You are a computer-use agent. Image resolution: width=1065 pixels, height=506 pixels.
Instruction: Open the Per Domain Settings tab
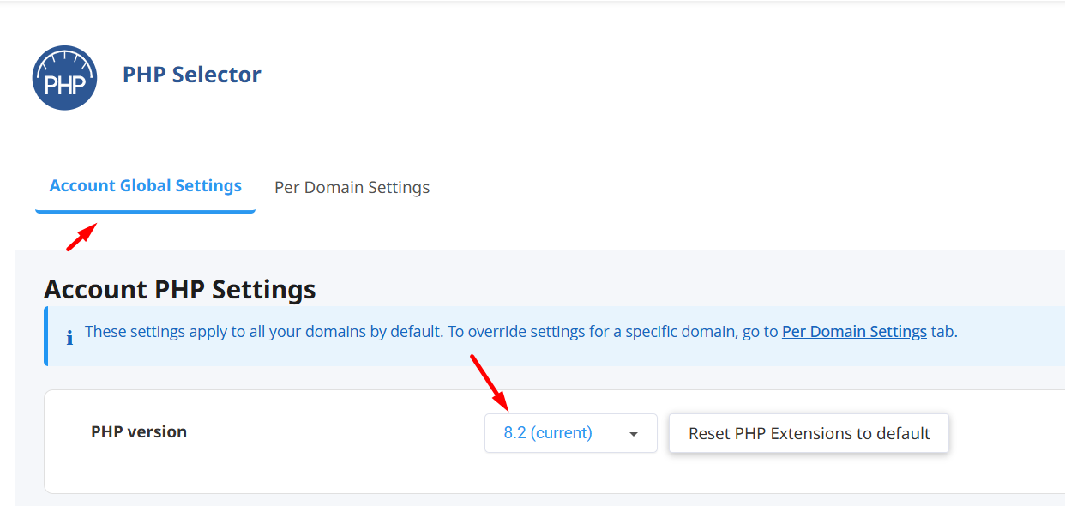click(352, 187)
